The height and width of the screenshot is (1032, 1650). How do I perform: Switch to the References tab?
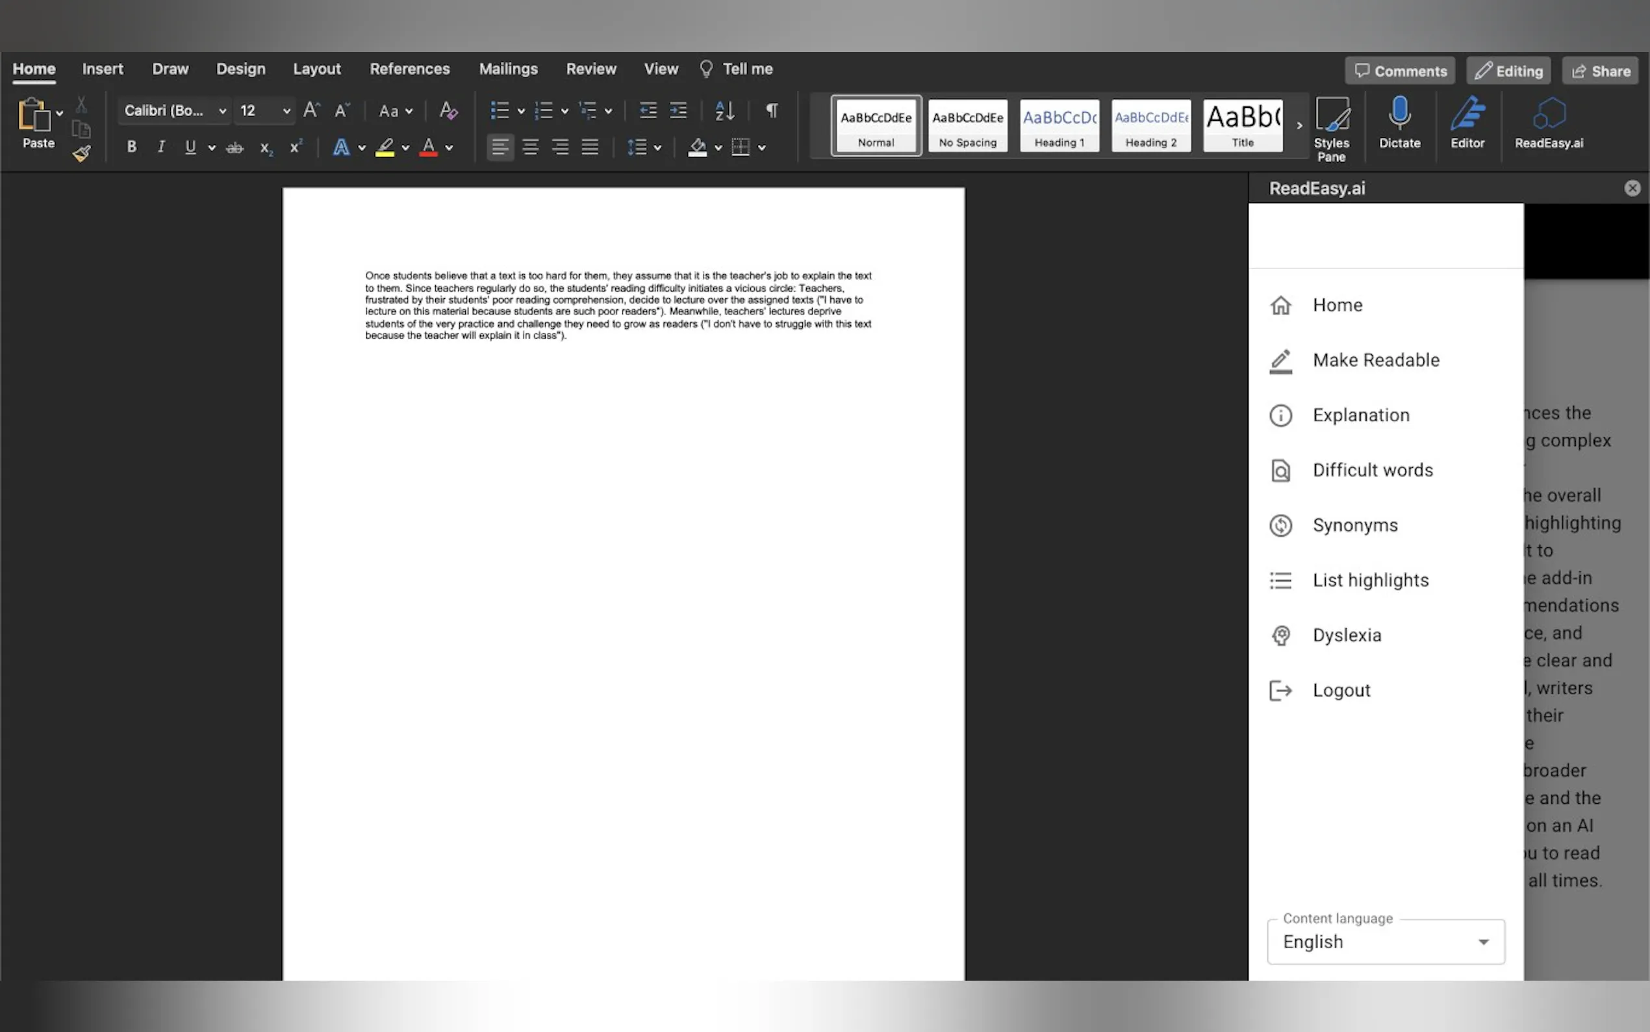[409, 69]
